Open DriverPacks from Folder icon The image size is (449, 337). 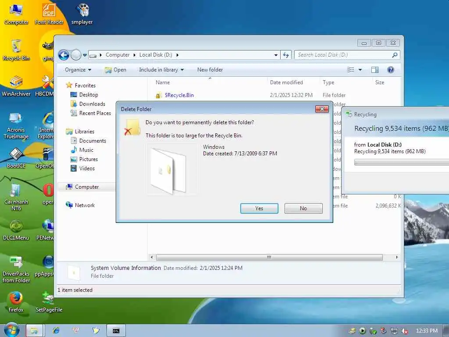coord(16,269)
